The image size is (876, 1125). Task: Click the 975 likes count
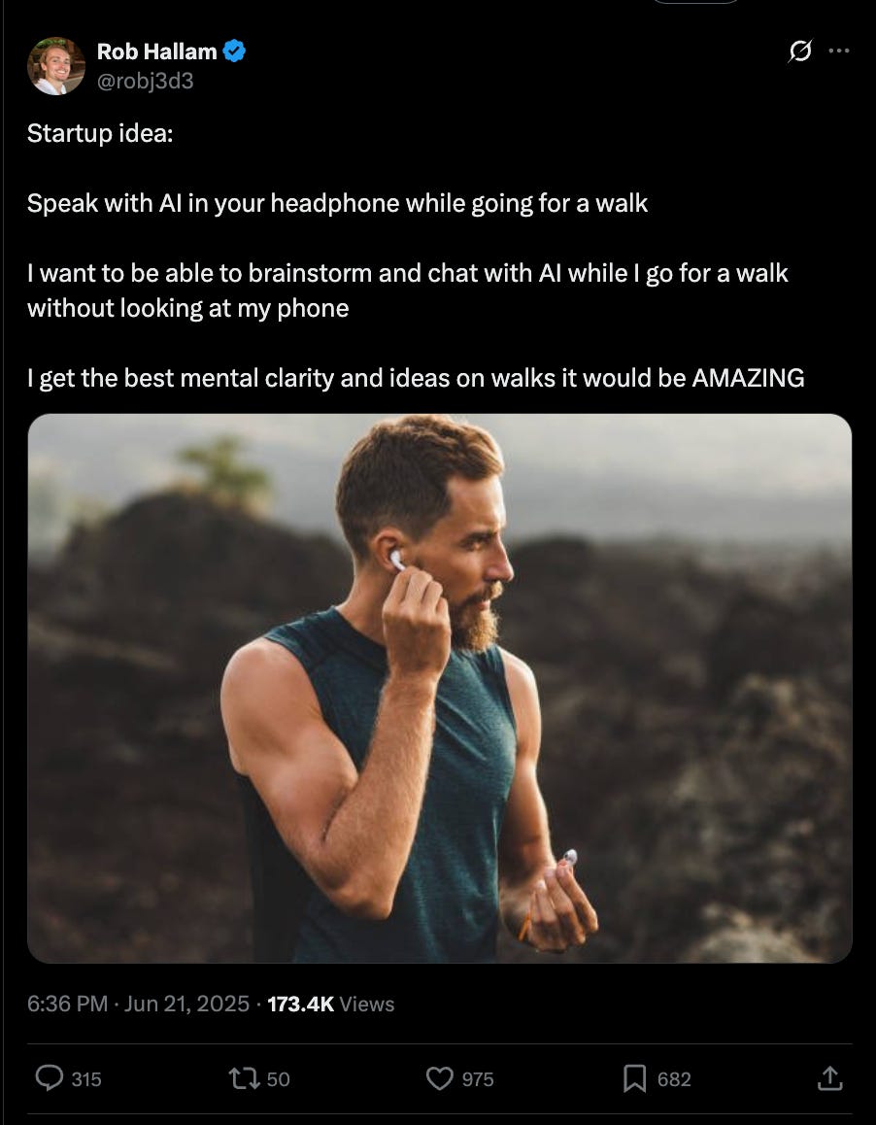(x=478, y=1079)
